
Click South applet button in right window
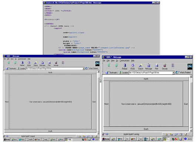click(146, 129)
